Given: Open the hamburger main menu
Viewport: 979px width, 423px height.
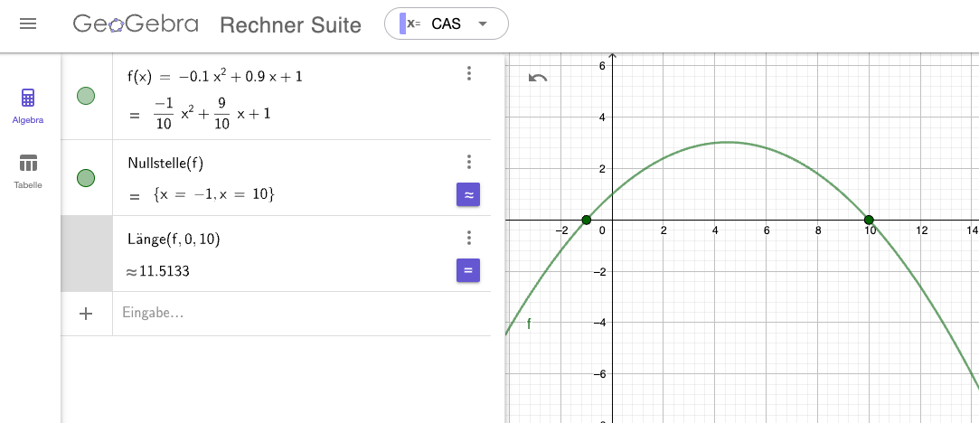Looking at the screenshot, I should [28, 24].
